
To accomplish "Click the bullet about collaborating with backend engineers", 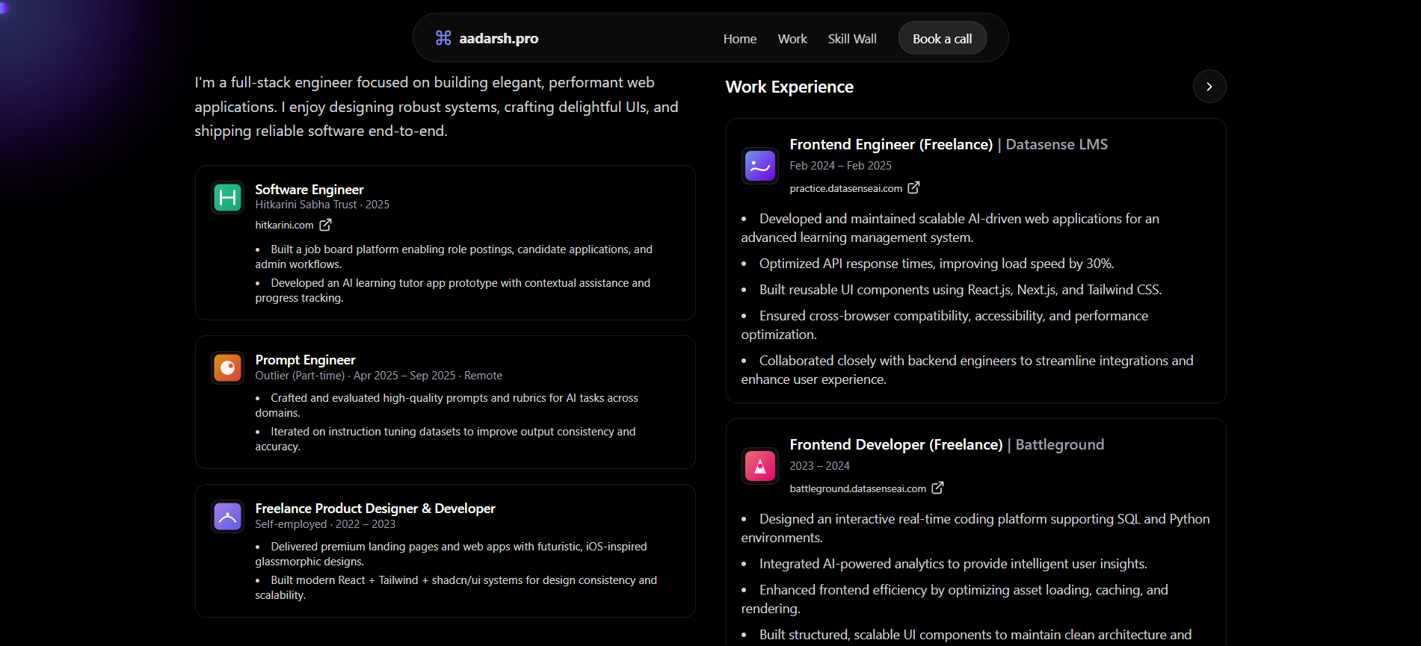I will (967, 370).
